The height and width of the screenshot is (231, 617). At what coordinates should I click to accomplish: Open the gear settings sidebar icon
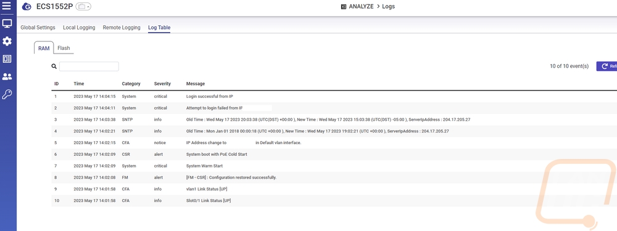[7, 41]
